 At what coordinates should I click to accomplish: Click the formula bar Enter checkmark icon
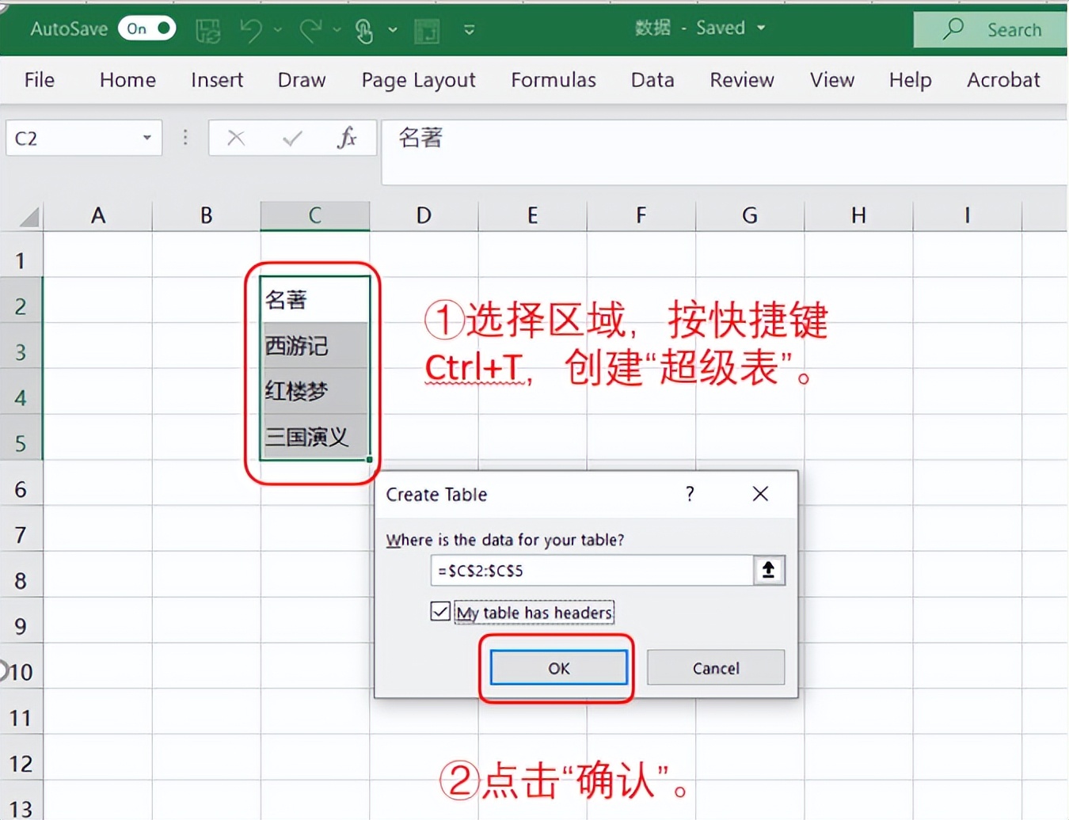point(292,139)
